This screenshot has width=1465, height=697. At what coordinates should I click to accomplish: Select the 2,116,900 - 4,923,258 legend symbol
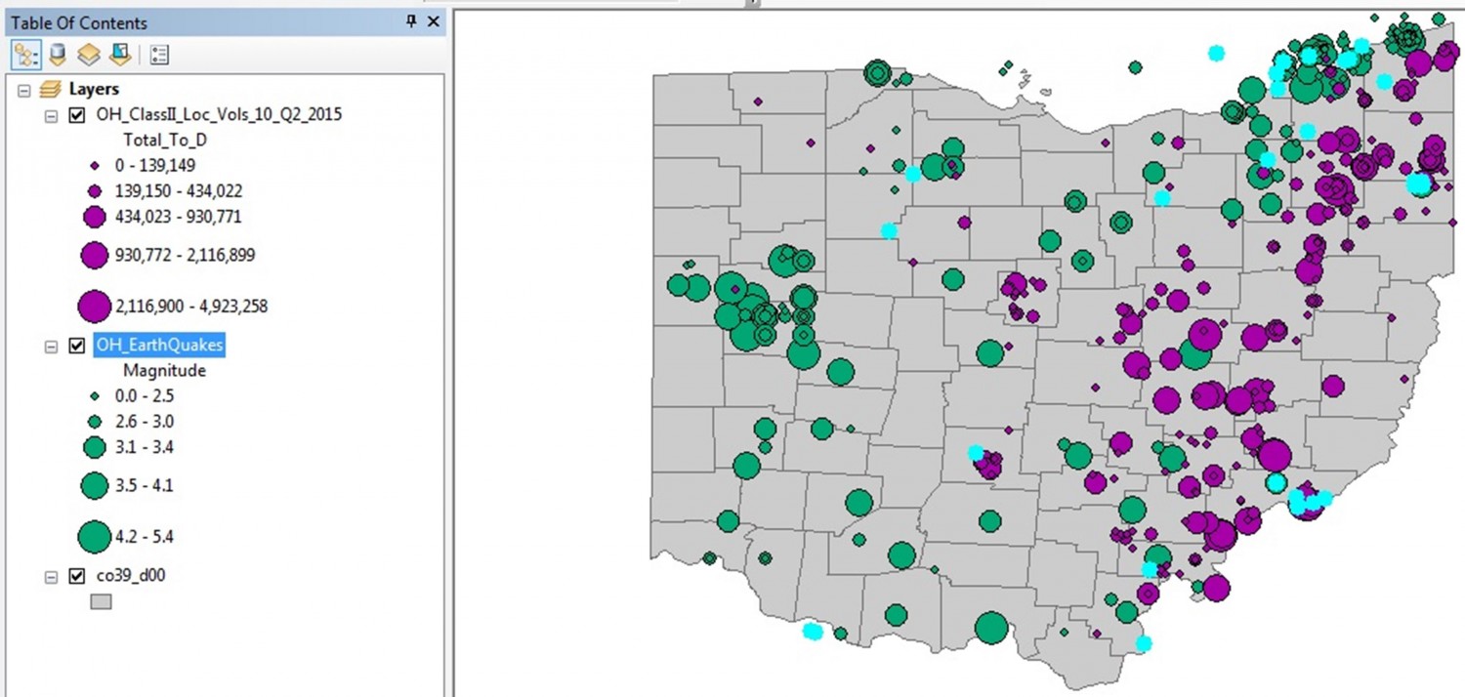tap(94, 305)
